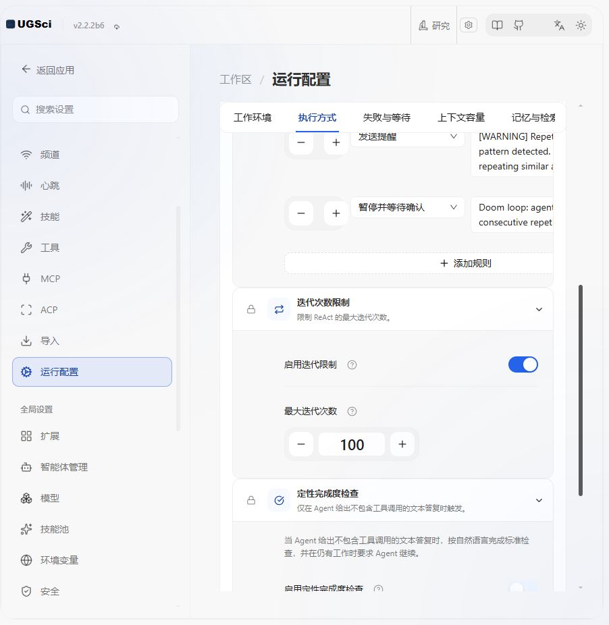
Task: Increase count in 发送提醒 rule row
Action: 336,142
